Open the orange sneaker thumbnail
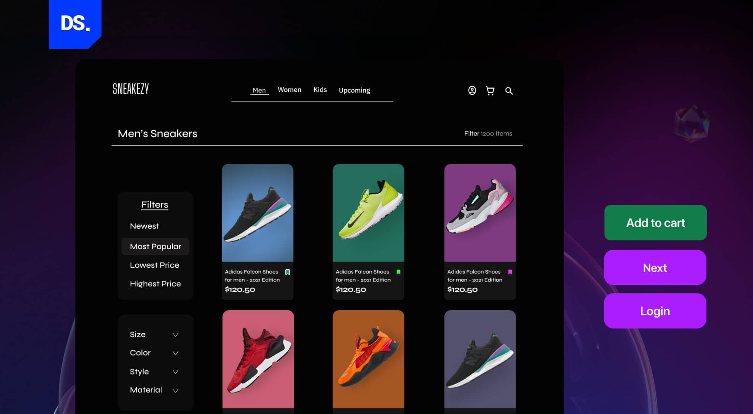This screenshot has width=753, height=414. pos(368,359)
